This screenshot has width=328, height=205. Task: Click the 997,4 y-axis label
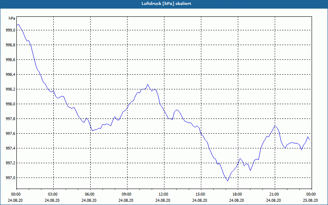coord(11,148)
